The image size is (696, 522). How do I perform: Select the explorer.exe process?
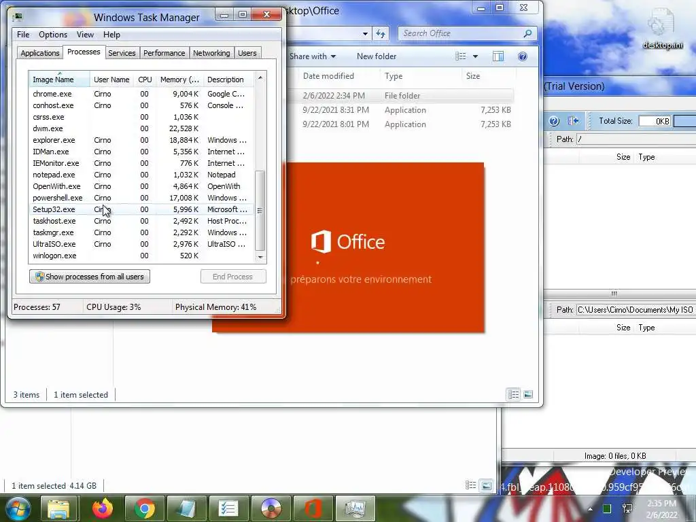(141, 140)
